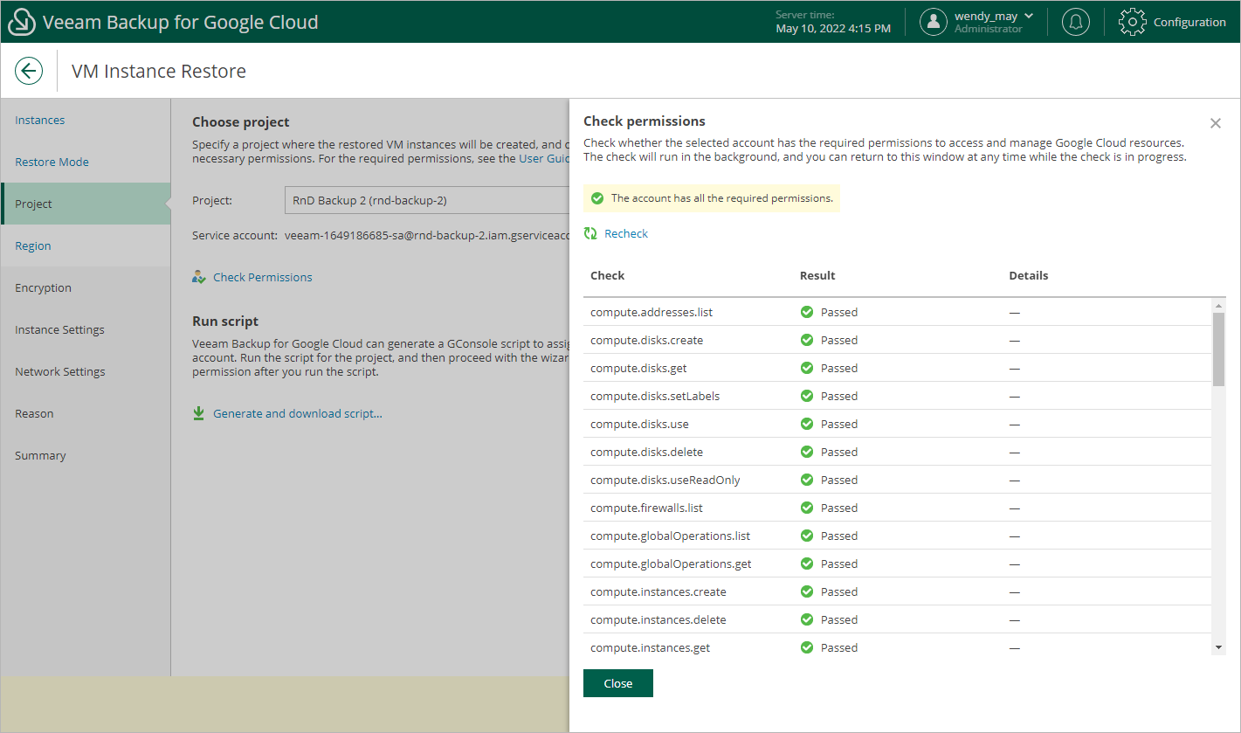Select compute.disks.create row text
This screenshot has width=1241, height=733.
click(x=646, y=340)
